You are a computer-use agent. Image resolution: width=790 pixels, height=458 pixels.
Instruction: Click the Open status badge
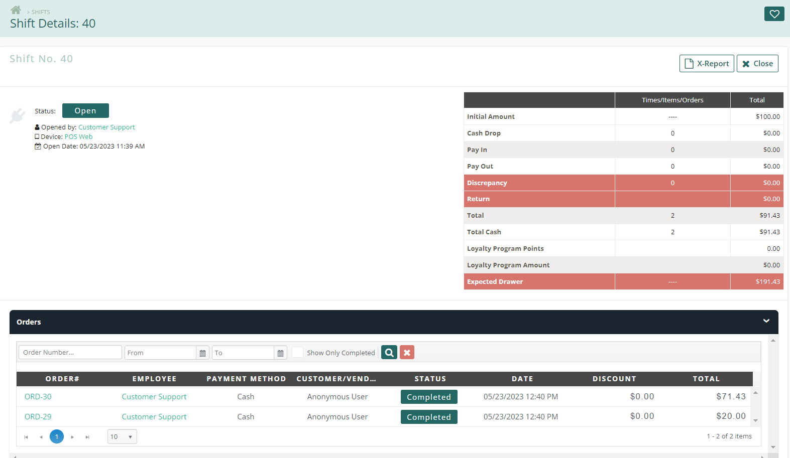(x=85, y=111)
